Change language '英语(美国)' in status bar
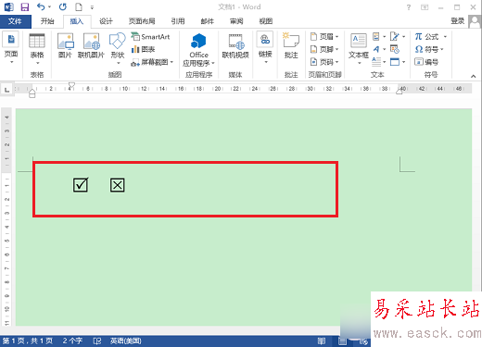Screen dimensions: 482x347 126,341
